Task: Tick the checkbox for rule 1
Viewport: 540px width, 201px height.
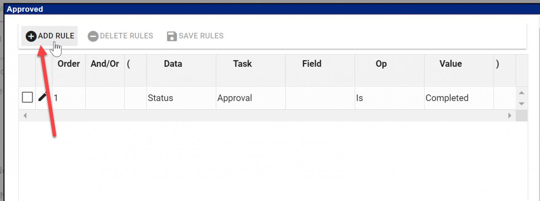Action: pyautogui.click(x=27, y=98)
